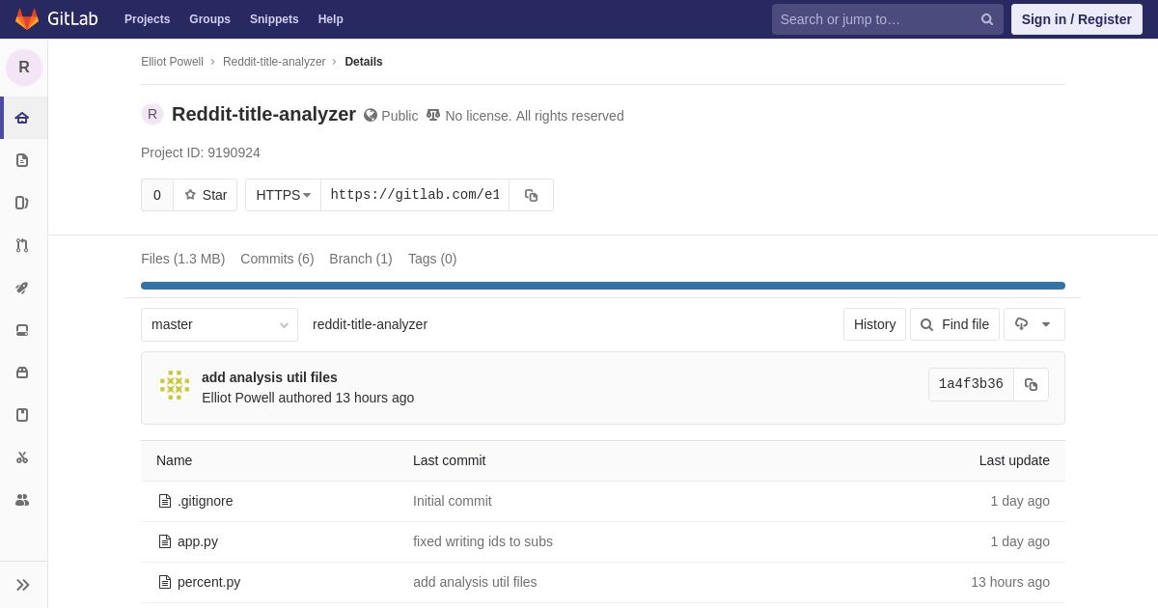Open the Merge Requests icon in sidebar
Image resolution: width=1158 pixels, height=608 pixels.
[x=22, y=245]
